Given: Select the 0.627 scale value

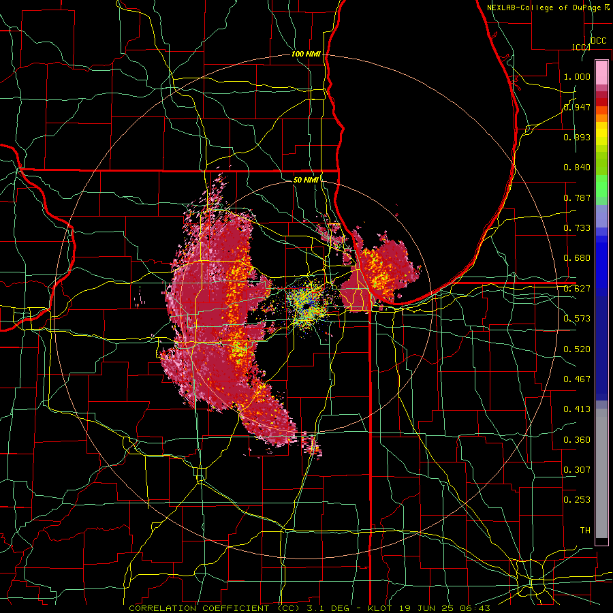Looking at the screenshot, I should (577, 289).
